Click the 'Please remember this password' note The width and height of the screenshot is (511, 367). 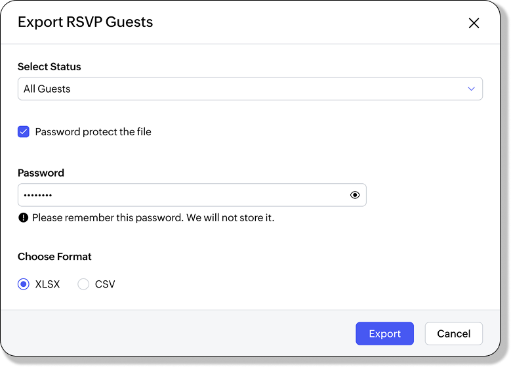pyautogui.click(x=153, y=217)
